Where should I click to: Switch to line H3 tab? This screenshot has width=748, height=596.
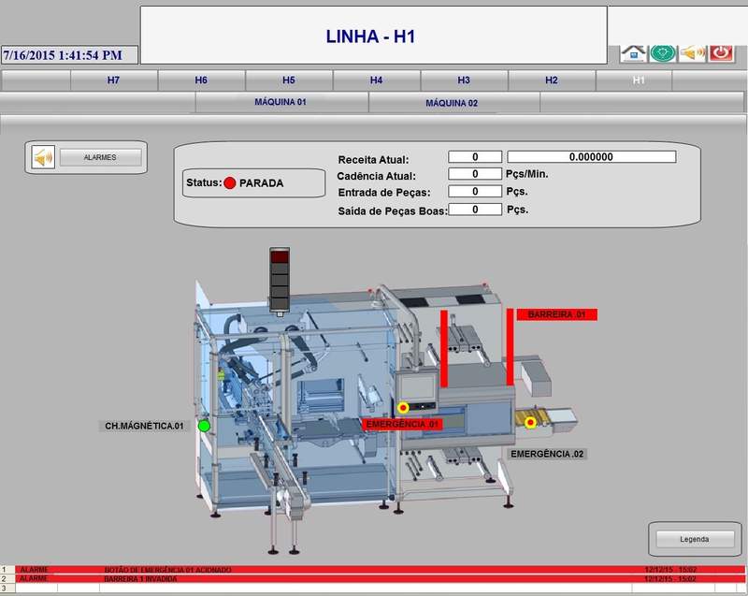464,80
